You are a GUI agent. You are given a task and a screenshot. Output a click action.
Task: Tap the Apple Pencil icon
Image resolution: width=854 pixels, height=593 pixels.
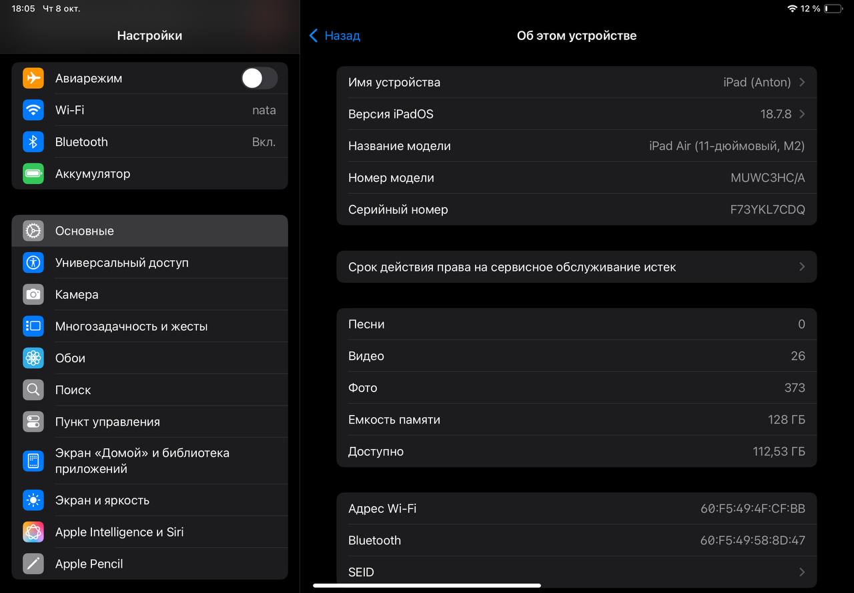33,564
